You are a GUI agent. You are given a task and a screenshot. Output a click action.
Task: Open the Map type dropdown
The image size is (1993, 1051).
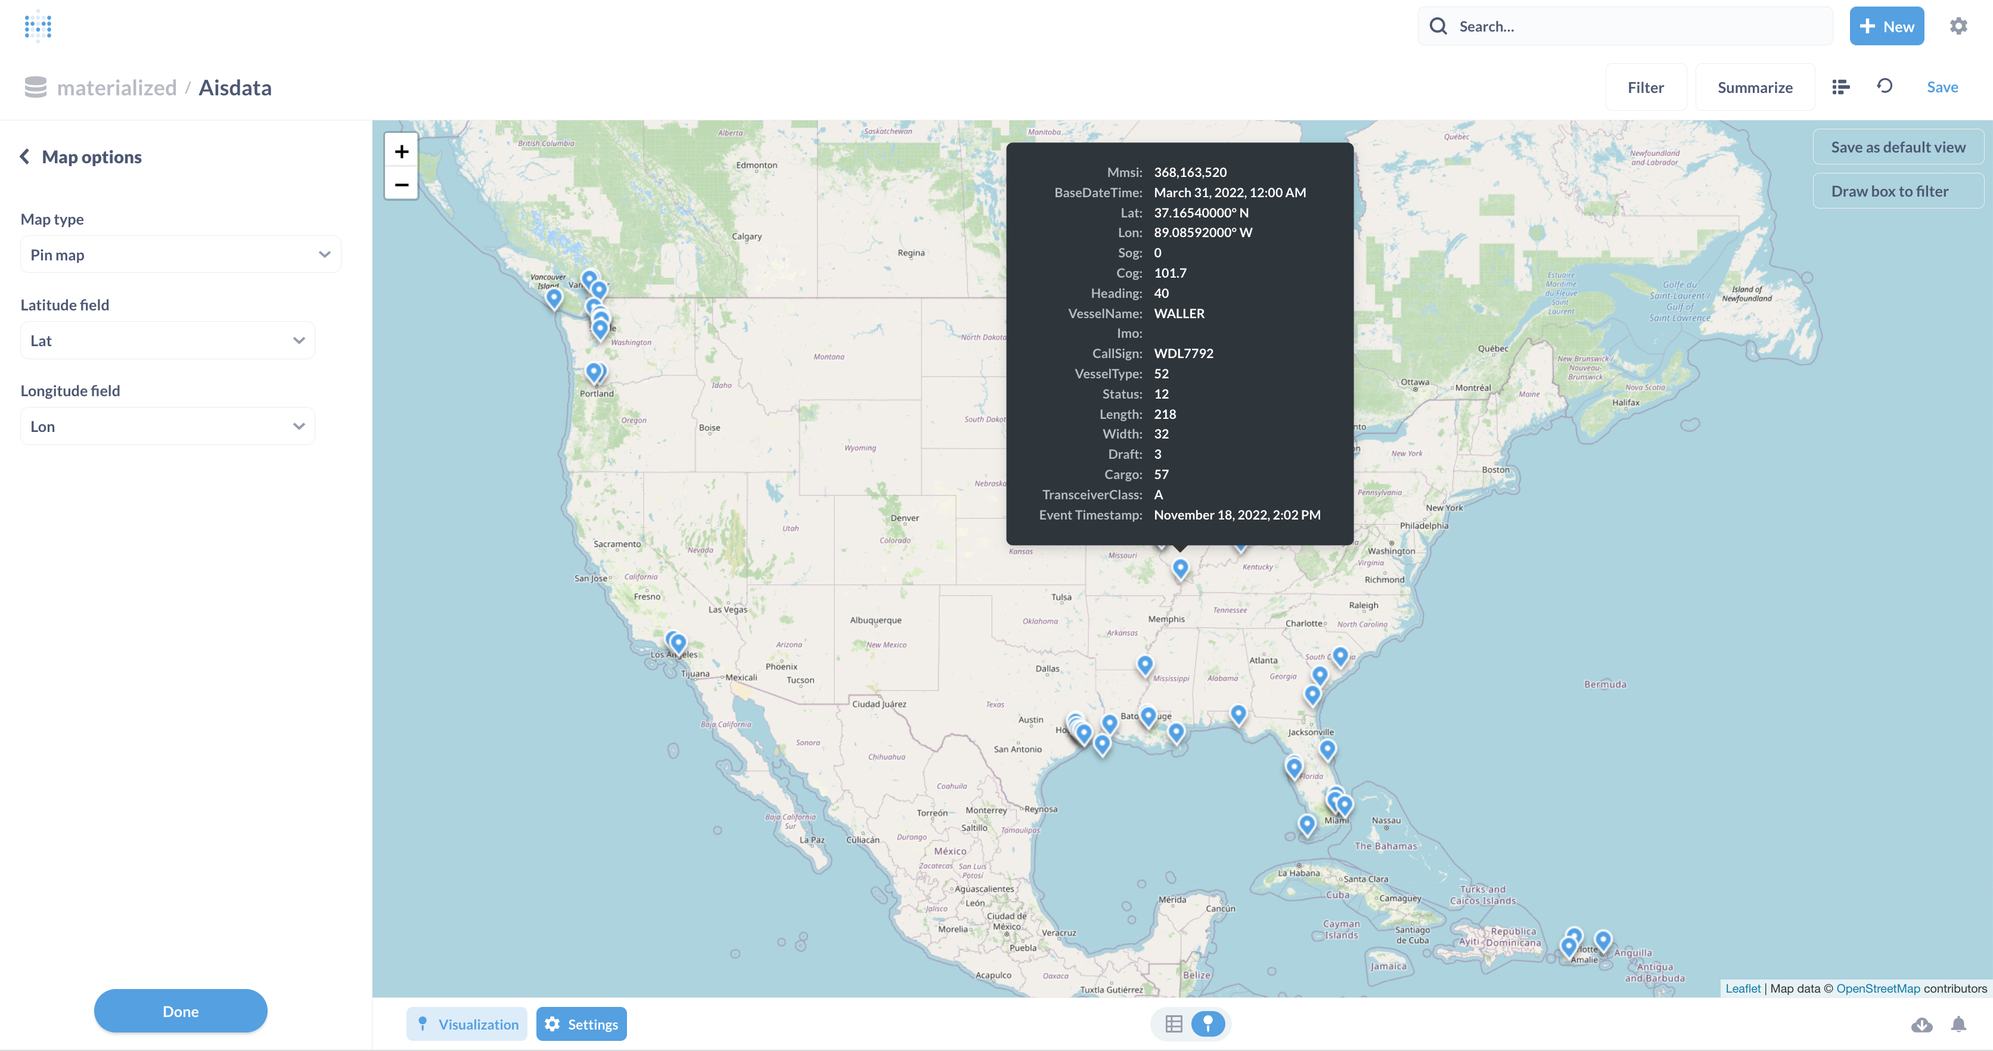tap(180, 254)
